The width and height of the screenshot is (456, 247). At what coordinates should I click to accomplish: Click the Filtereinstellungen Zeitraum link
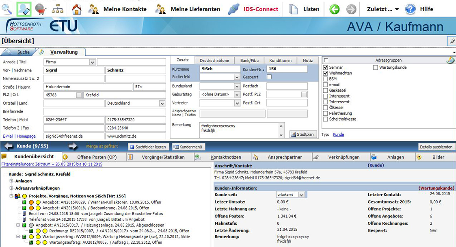52,165
